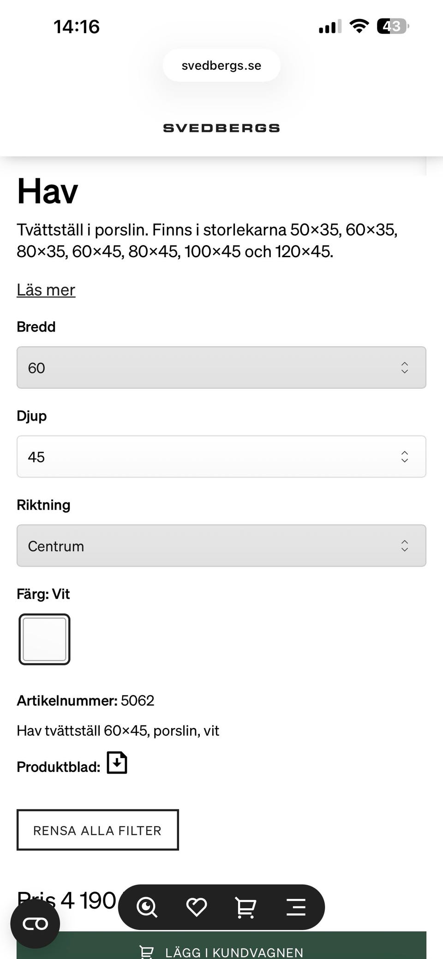This screenshot has width=443, height=959.
Task: Open favorites with the heart icon
Action: (197, 907)
